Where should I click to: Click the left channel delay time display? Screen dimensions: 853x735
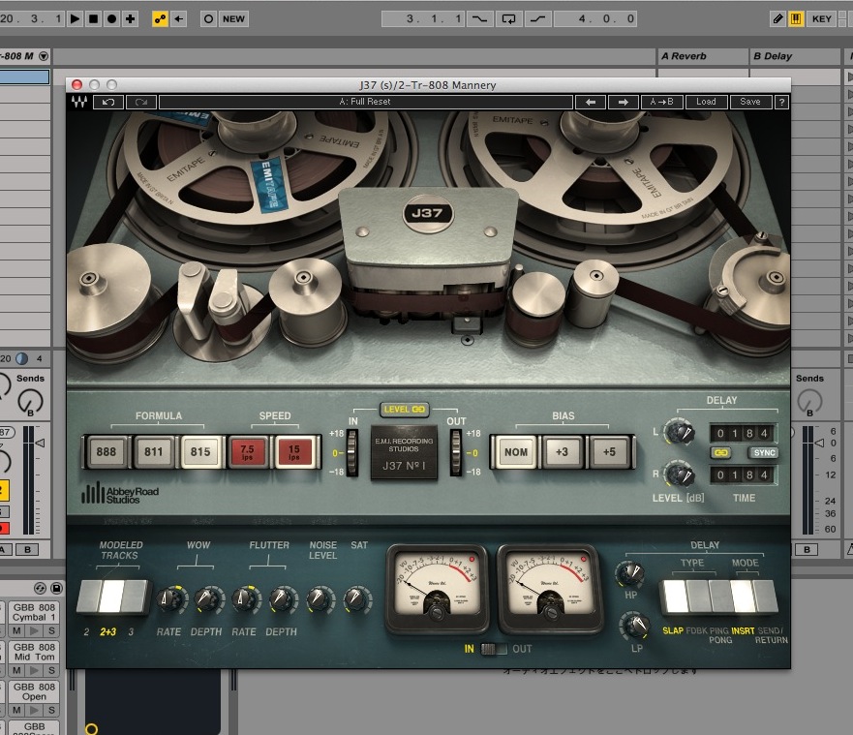[743, 433]
